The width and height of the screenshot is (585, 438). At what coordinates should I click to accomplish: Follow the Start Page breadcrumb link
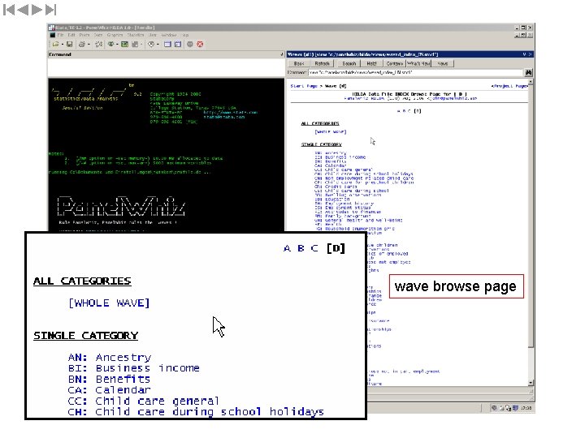(304, 86)
